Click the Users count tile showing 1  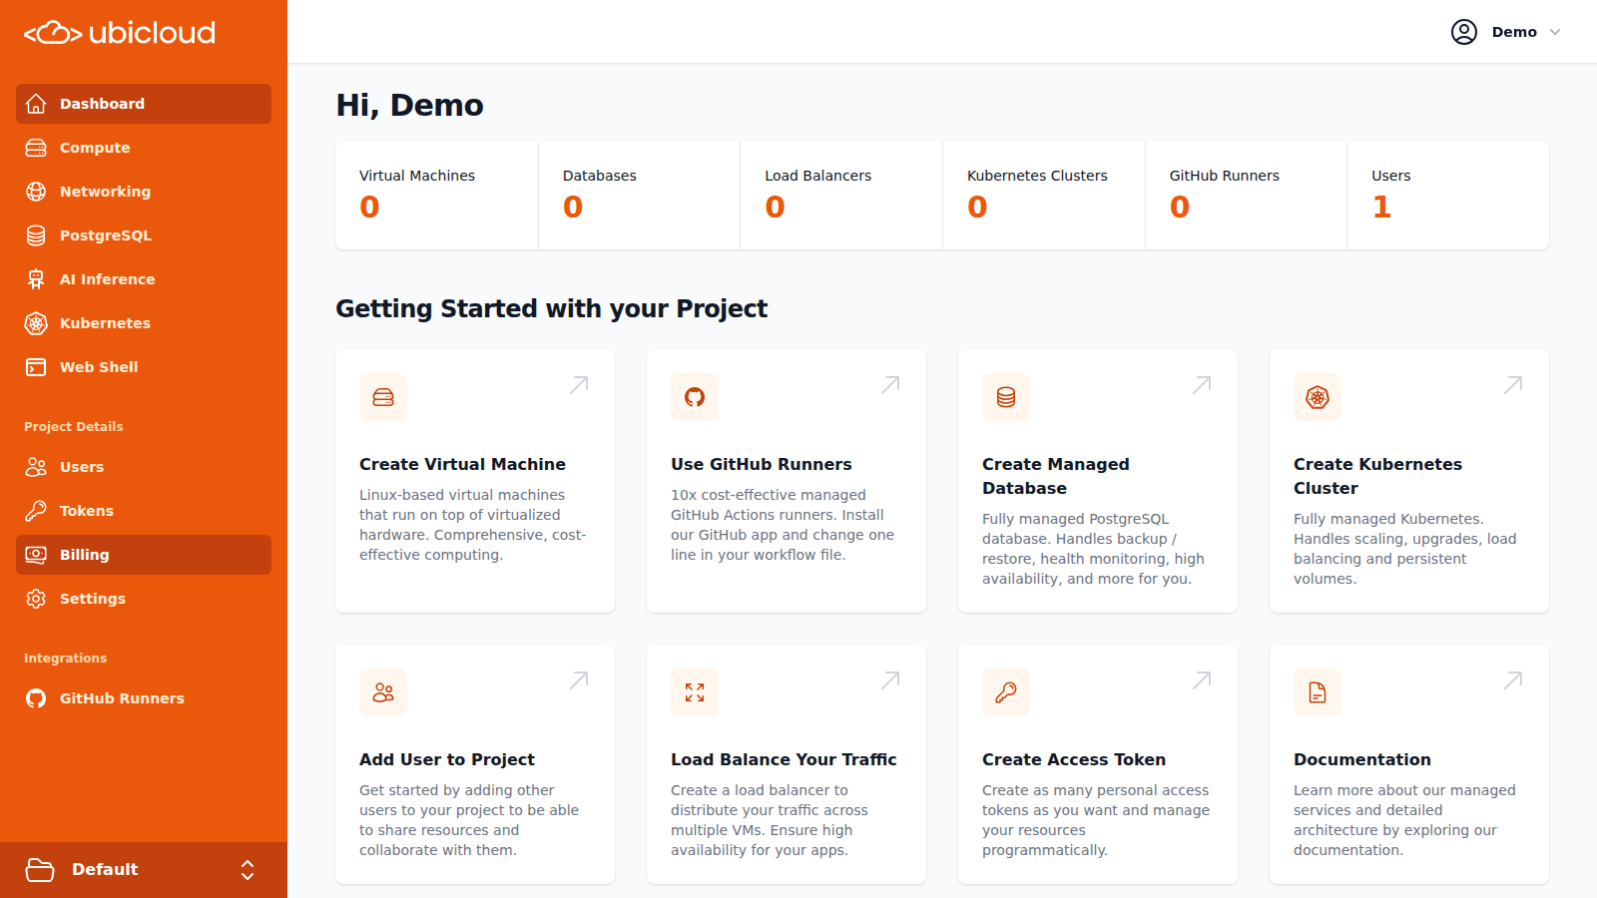pyautogui.click(x=1448, y=196)
